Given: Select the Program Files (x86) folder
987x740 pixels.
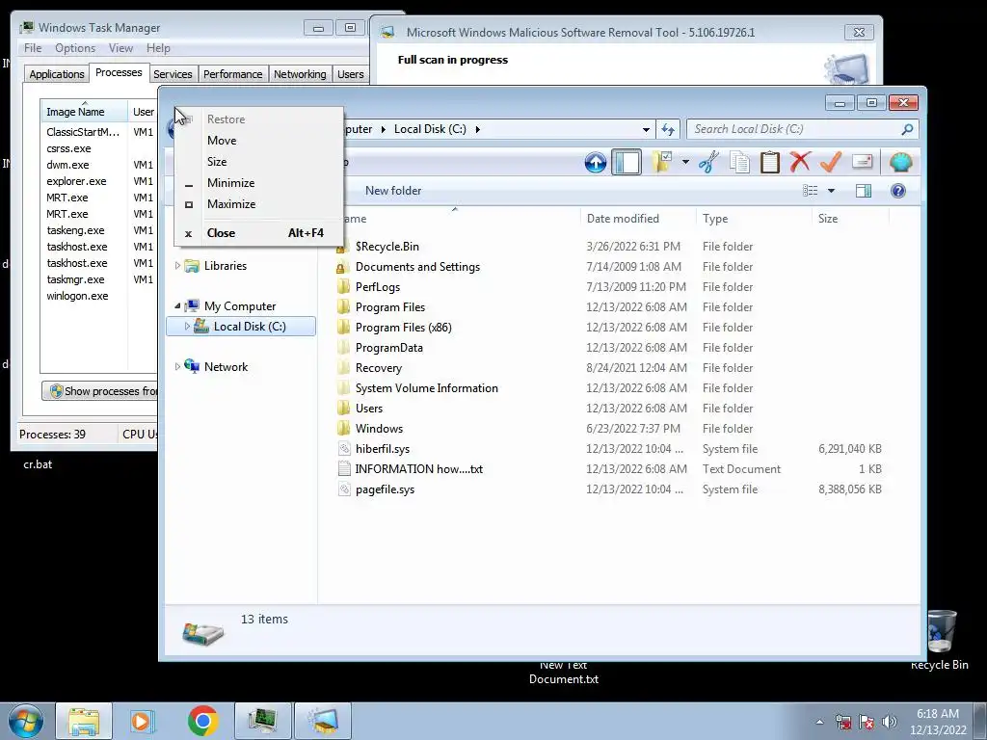Looking at the screenshot, I should [x=403, y=328].
